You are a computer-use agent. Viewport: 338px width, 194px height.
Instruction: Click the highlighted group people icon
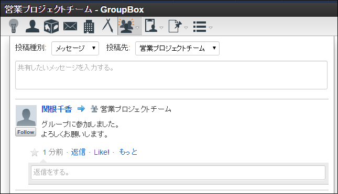pos(126,26)
